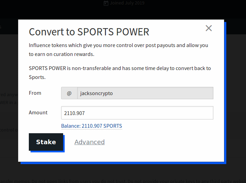Viewport: 246px width, 183px height.
Task: Open the Advanced options link
Action: [90, 142]
